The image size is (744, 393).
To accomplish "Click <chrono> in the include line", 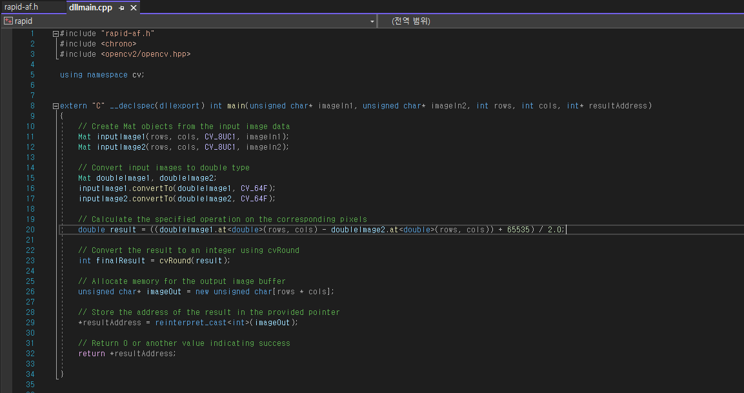I will (x=119, y=44).
